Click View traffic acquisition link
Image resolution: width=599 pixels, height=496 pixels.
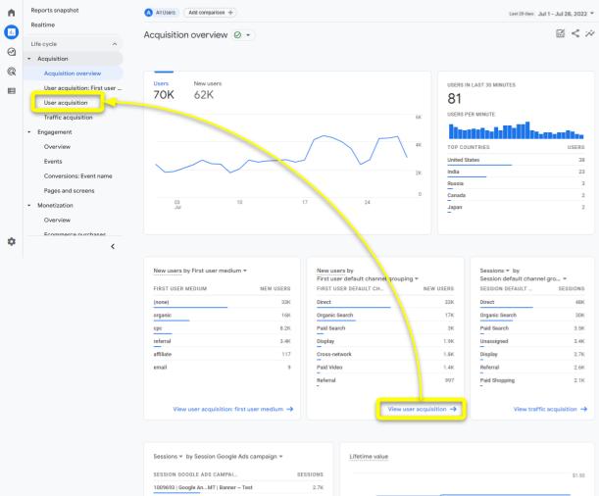click(550, 409)
